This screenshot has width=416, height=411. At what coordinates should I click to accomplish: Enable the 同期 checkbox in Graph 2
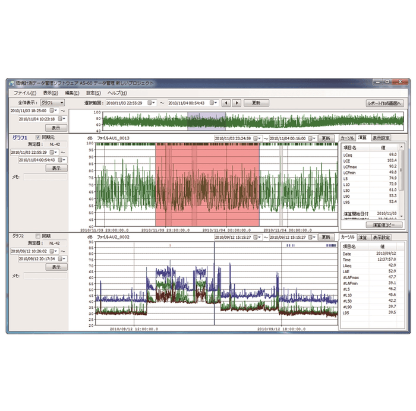(38, 235)
